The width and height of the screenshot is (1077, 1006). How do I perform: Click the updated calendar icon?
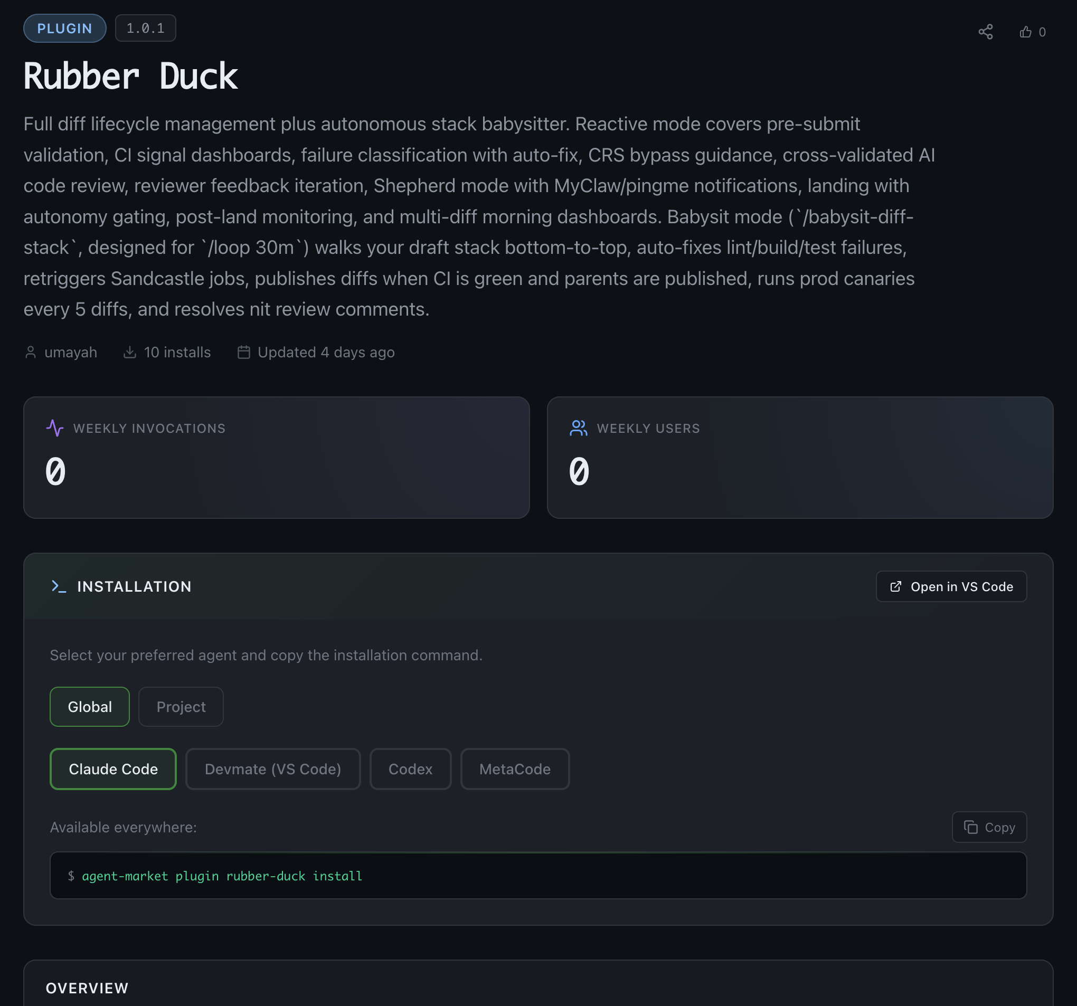pyautogui.click(x=244, y=352)
